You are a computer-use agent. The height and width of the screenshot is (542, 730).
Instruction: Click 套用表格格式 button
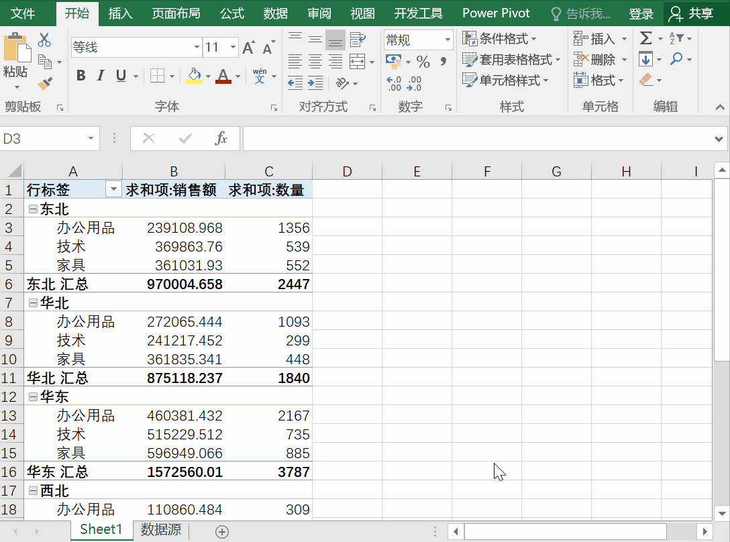point(511,59)
